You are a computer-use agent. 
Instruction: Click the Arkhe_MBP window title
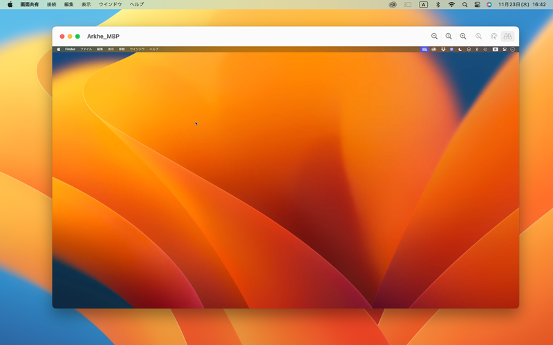(x=103, y=37)
